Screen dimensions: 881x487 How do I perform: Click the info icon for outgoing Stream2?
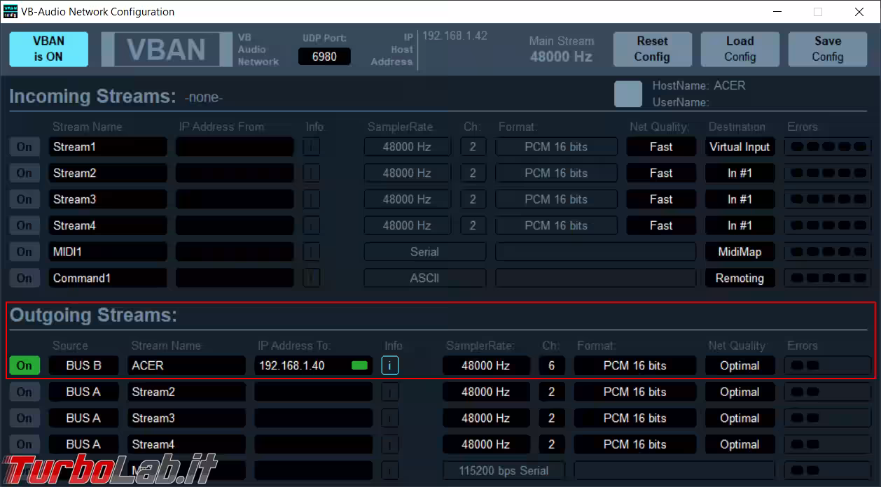(390, 392)
